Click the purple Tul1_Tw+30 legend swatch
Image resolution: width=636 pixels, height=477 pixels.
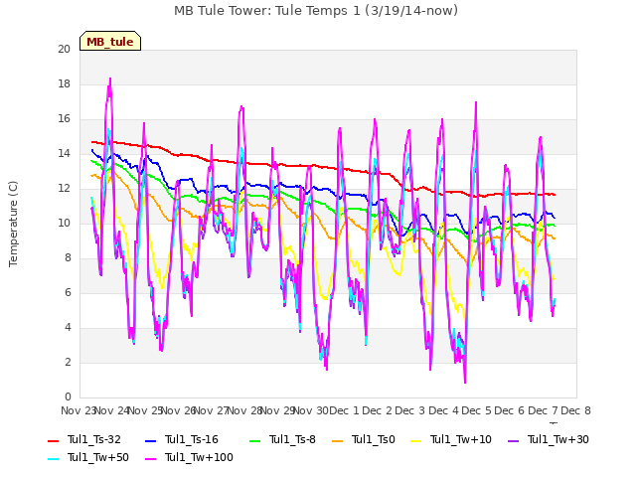513,441
